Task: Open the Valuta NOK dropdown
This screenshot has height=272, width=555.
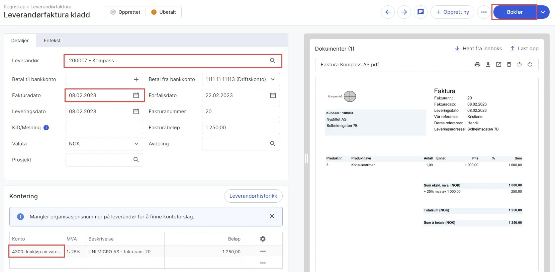Action: pyautogui.click(x=104, y=144)
